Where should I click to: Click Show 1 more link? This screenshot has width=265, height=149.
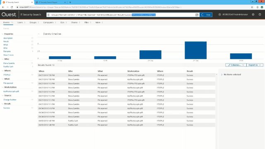pyautogui.click(x=8, y=55)
